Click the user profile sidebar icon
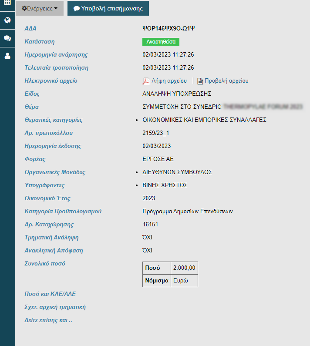Screen dimensions: 310x346 click(x=7, y=56)
